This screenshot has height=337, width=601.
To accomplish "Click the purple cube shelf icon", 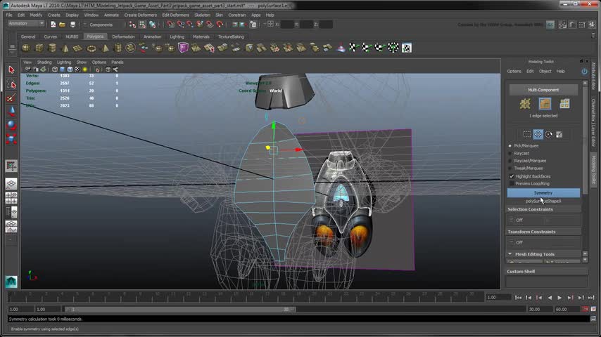I will 183,48.
